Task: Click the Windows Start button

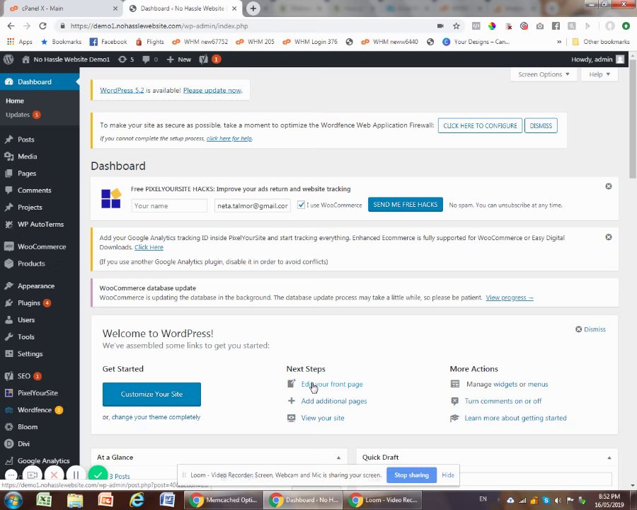Action: click(13, 500)
